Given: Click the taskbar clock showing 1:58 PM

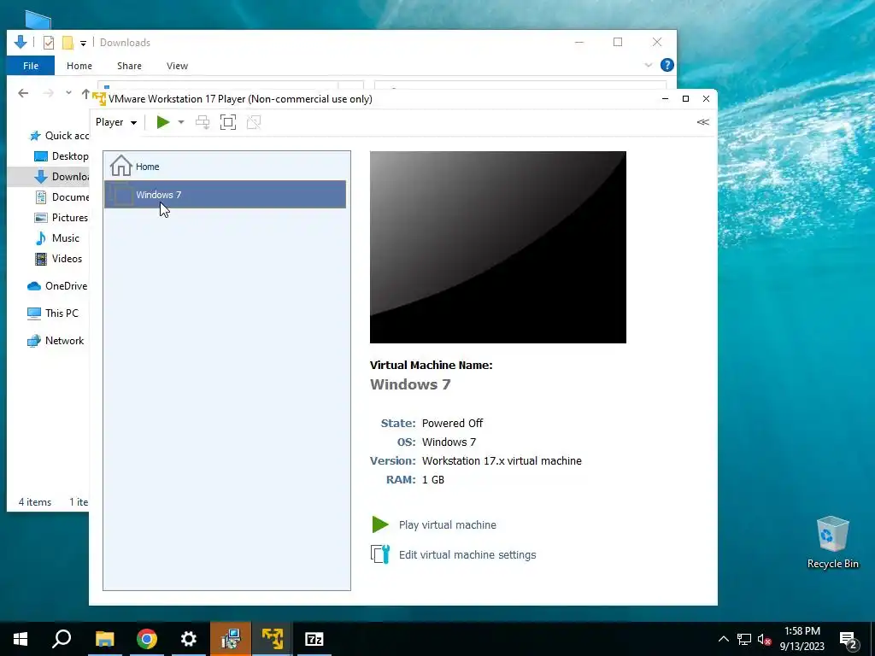Looking at the screenshot, I should (802, 639).
